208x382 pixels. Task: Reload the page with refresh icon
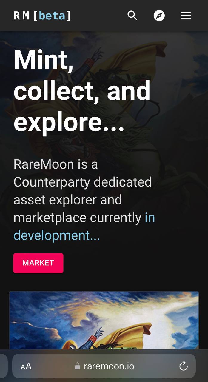183,366
